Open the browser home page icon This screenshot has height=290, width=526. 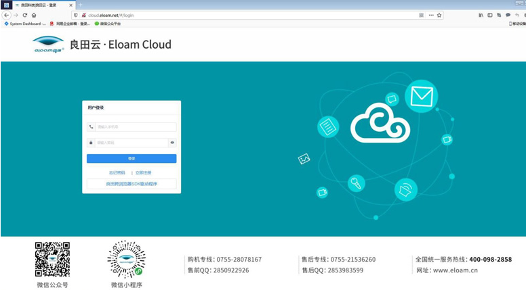click(x=34, y=15)
